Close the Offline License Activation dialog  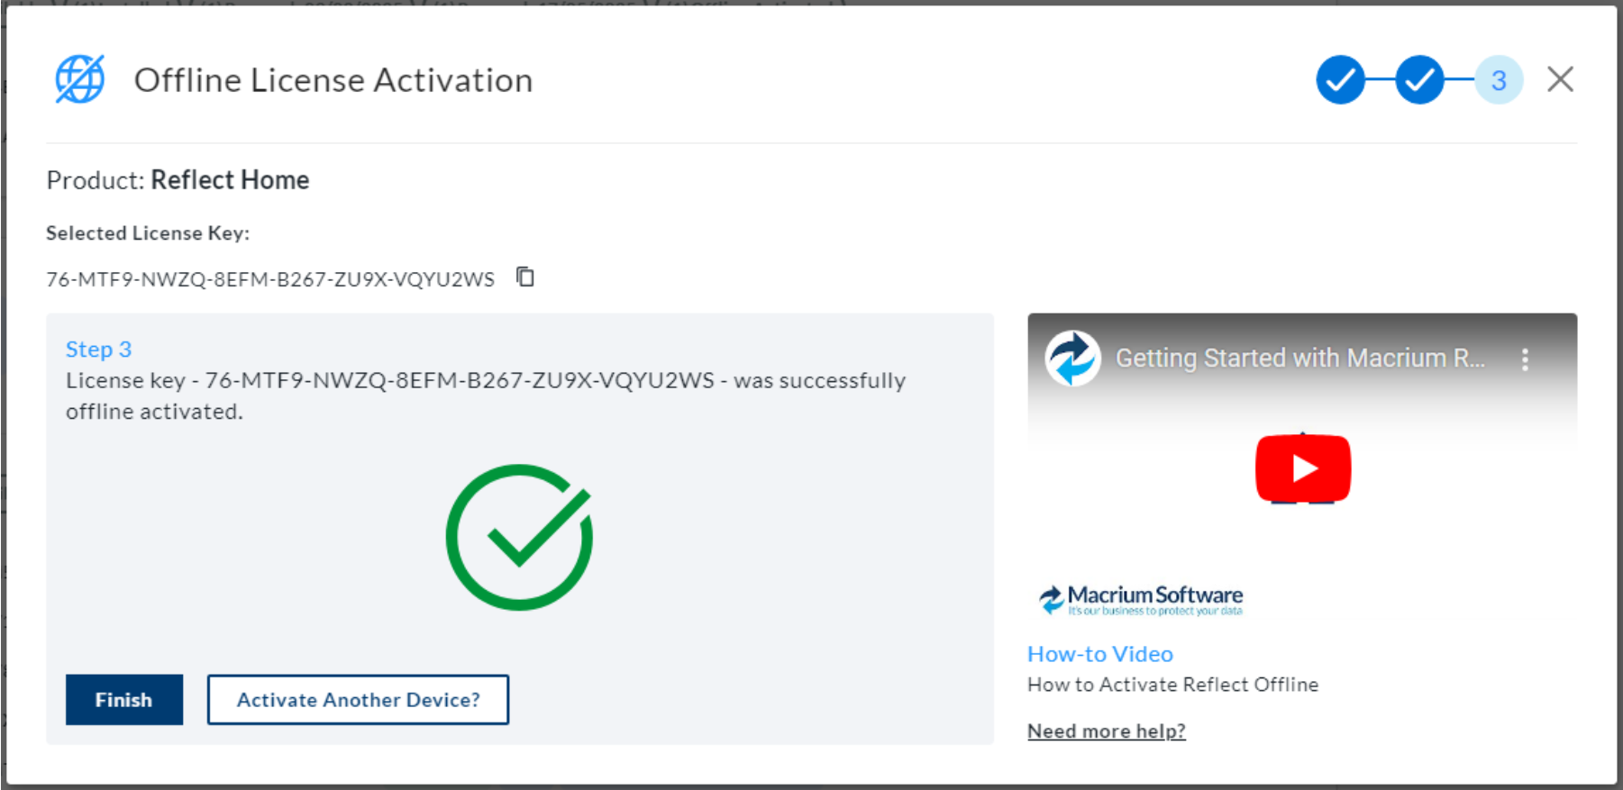pyautogui.click(x=1560, y=79)
